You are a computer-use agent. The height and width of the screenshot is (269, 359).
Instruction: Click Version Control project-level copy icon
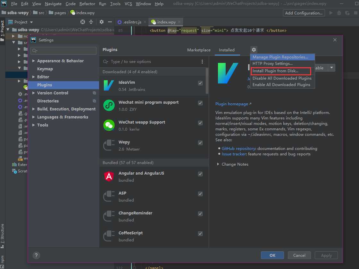94,93
